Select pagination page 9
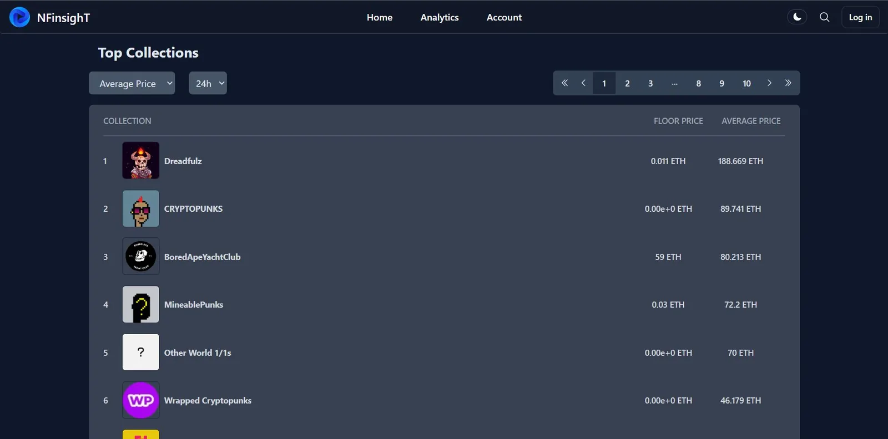The width and height of the screenshot is (888, 439). [722, 83]
